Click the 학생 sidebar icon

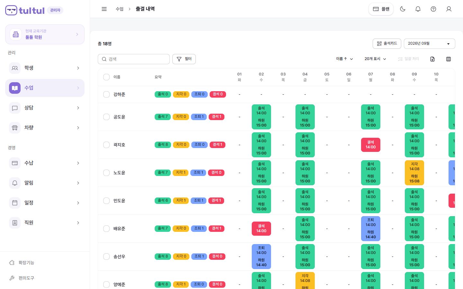[15, 68]
